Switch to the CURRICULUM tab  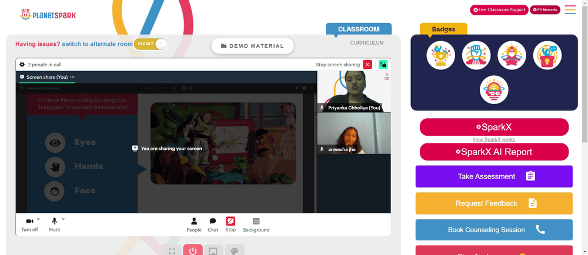(367, 43)
